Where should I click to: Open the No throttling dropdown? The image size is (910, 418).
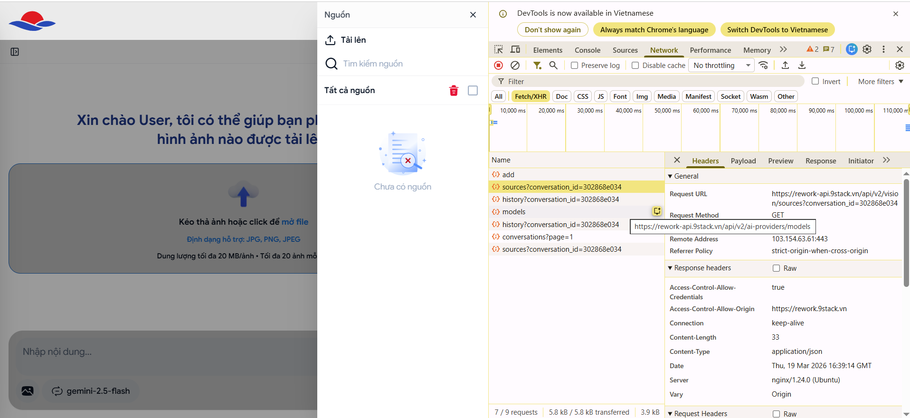pyautogui.click(x=722, y=66)
